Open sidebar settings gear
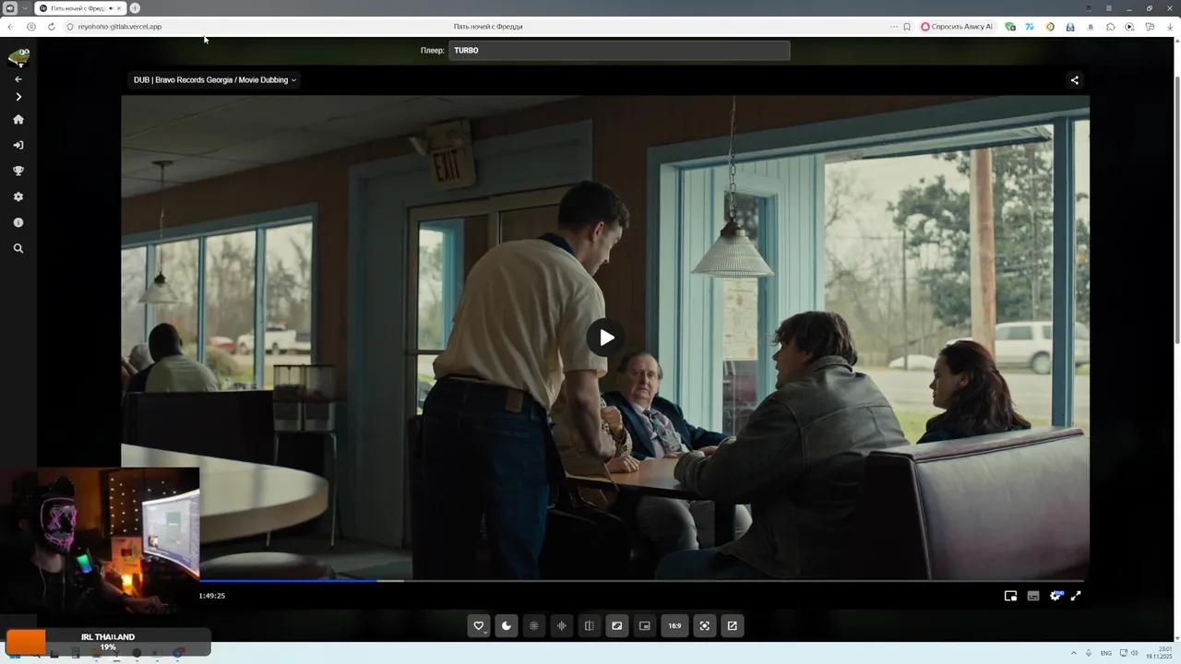Image resolution: width=1181 pixels, height=664 pixels. 18,196
